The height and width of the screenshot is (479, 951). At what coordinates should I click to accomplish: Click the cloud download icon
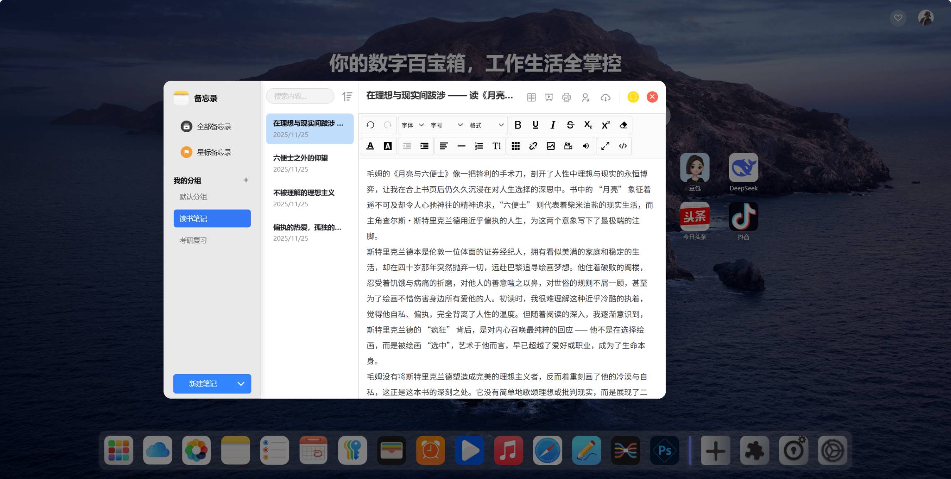[605, 97]
